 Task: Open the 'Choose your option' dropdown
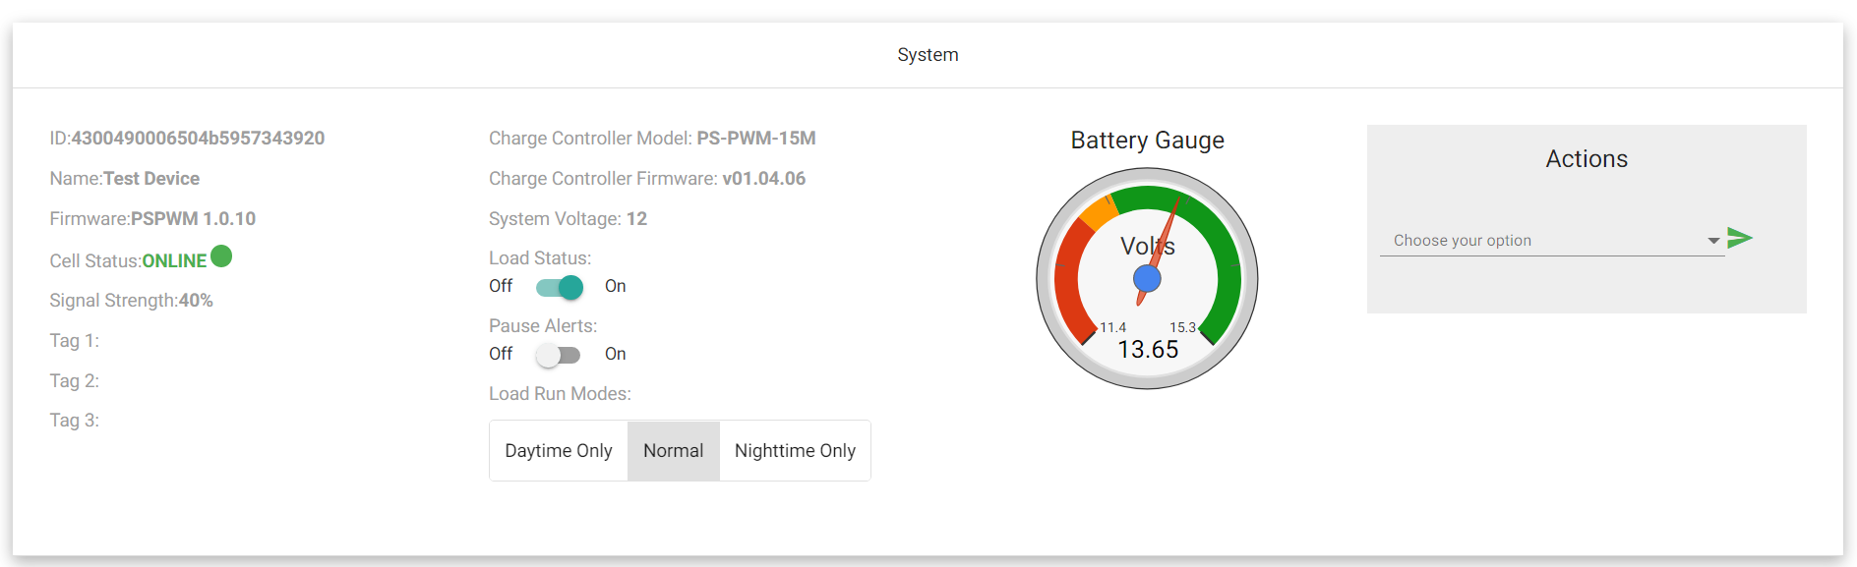pos(1552,241)
